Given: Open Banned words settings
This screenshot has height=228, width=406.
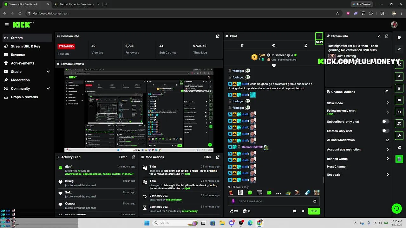Looking at the screenshot, I should (358, 159).
